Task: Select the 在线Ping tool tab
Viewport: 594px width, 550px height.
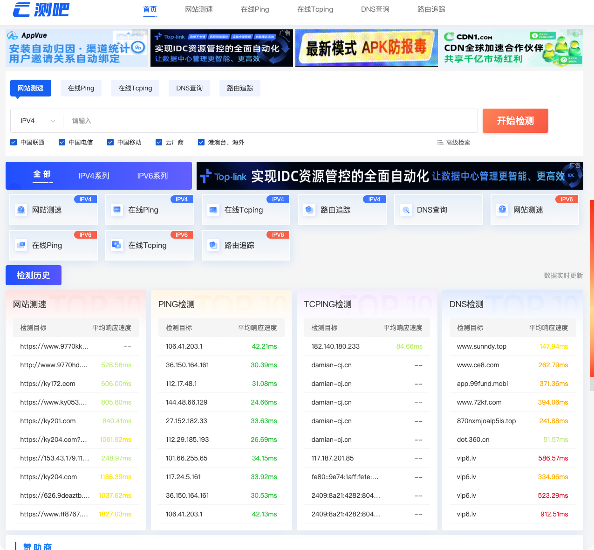Action: (81, 88)
